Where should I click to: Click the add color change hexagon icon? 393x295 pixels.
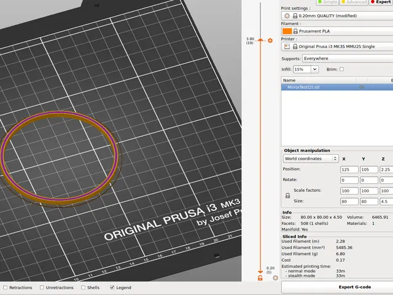[270, 41]
